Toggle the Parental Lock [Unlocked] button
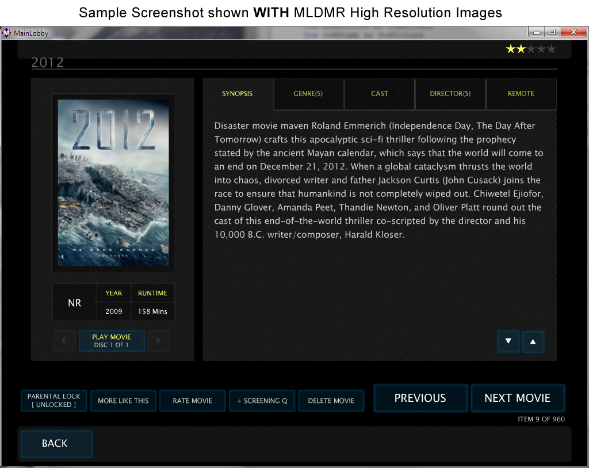Viewport: 589px width, 468px height. [53, 400]
